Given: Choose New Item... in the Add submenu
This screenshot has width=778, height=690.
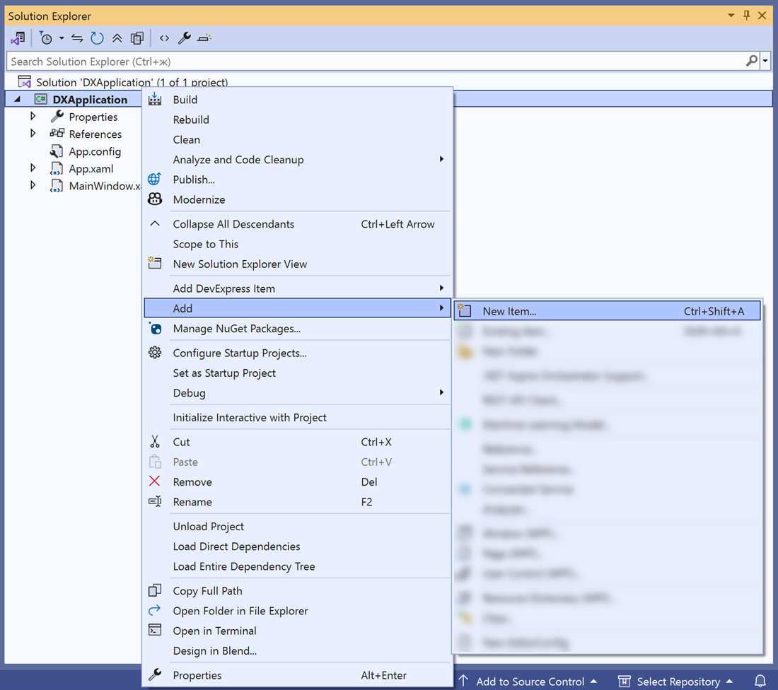Looking at the screenshot, I should tap(608, 311).
